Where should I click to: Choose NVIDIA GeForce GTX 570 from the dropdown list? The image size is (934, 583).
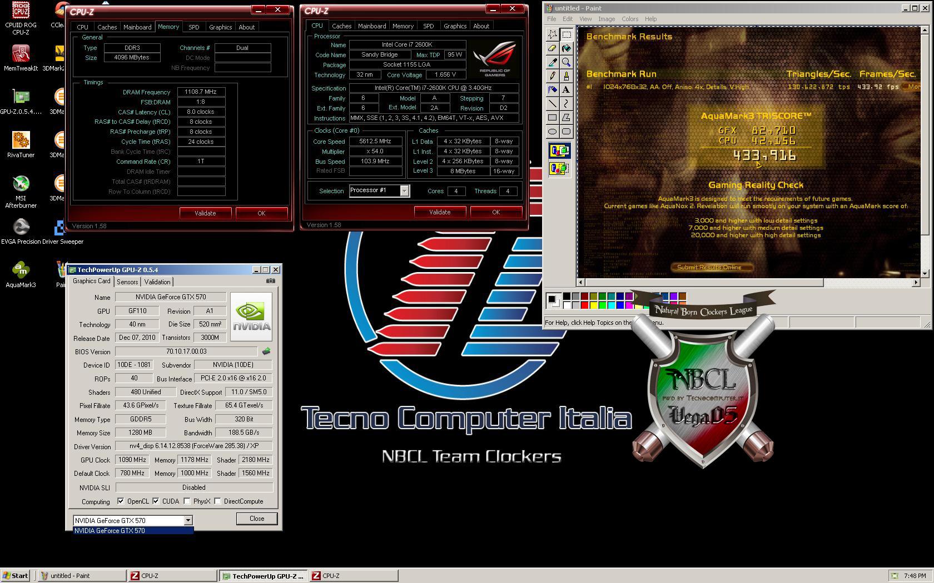133,531
